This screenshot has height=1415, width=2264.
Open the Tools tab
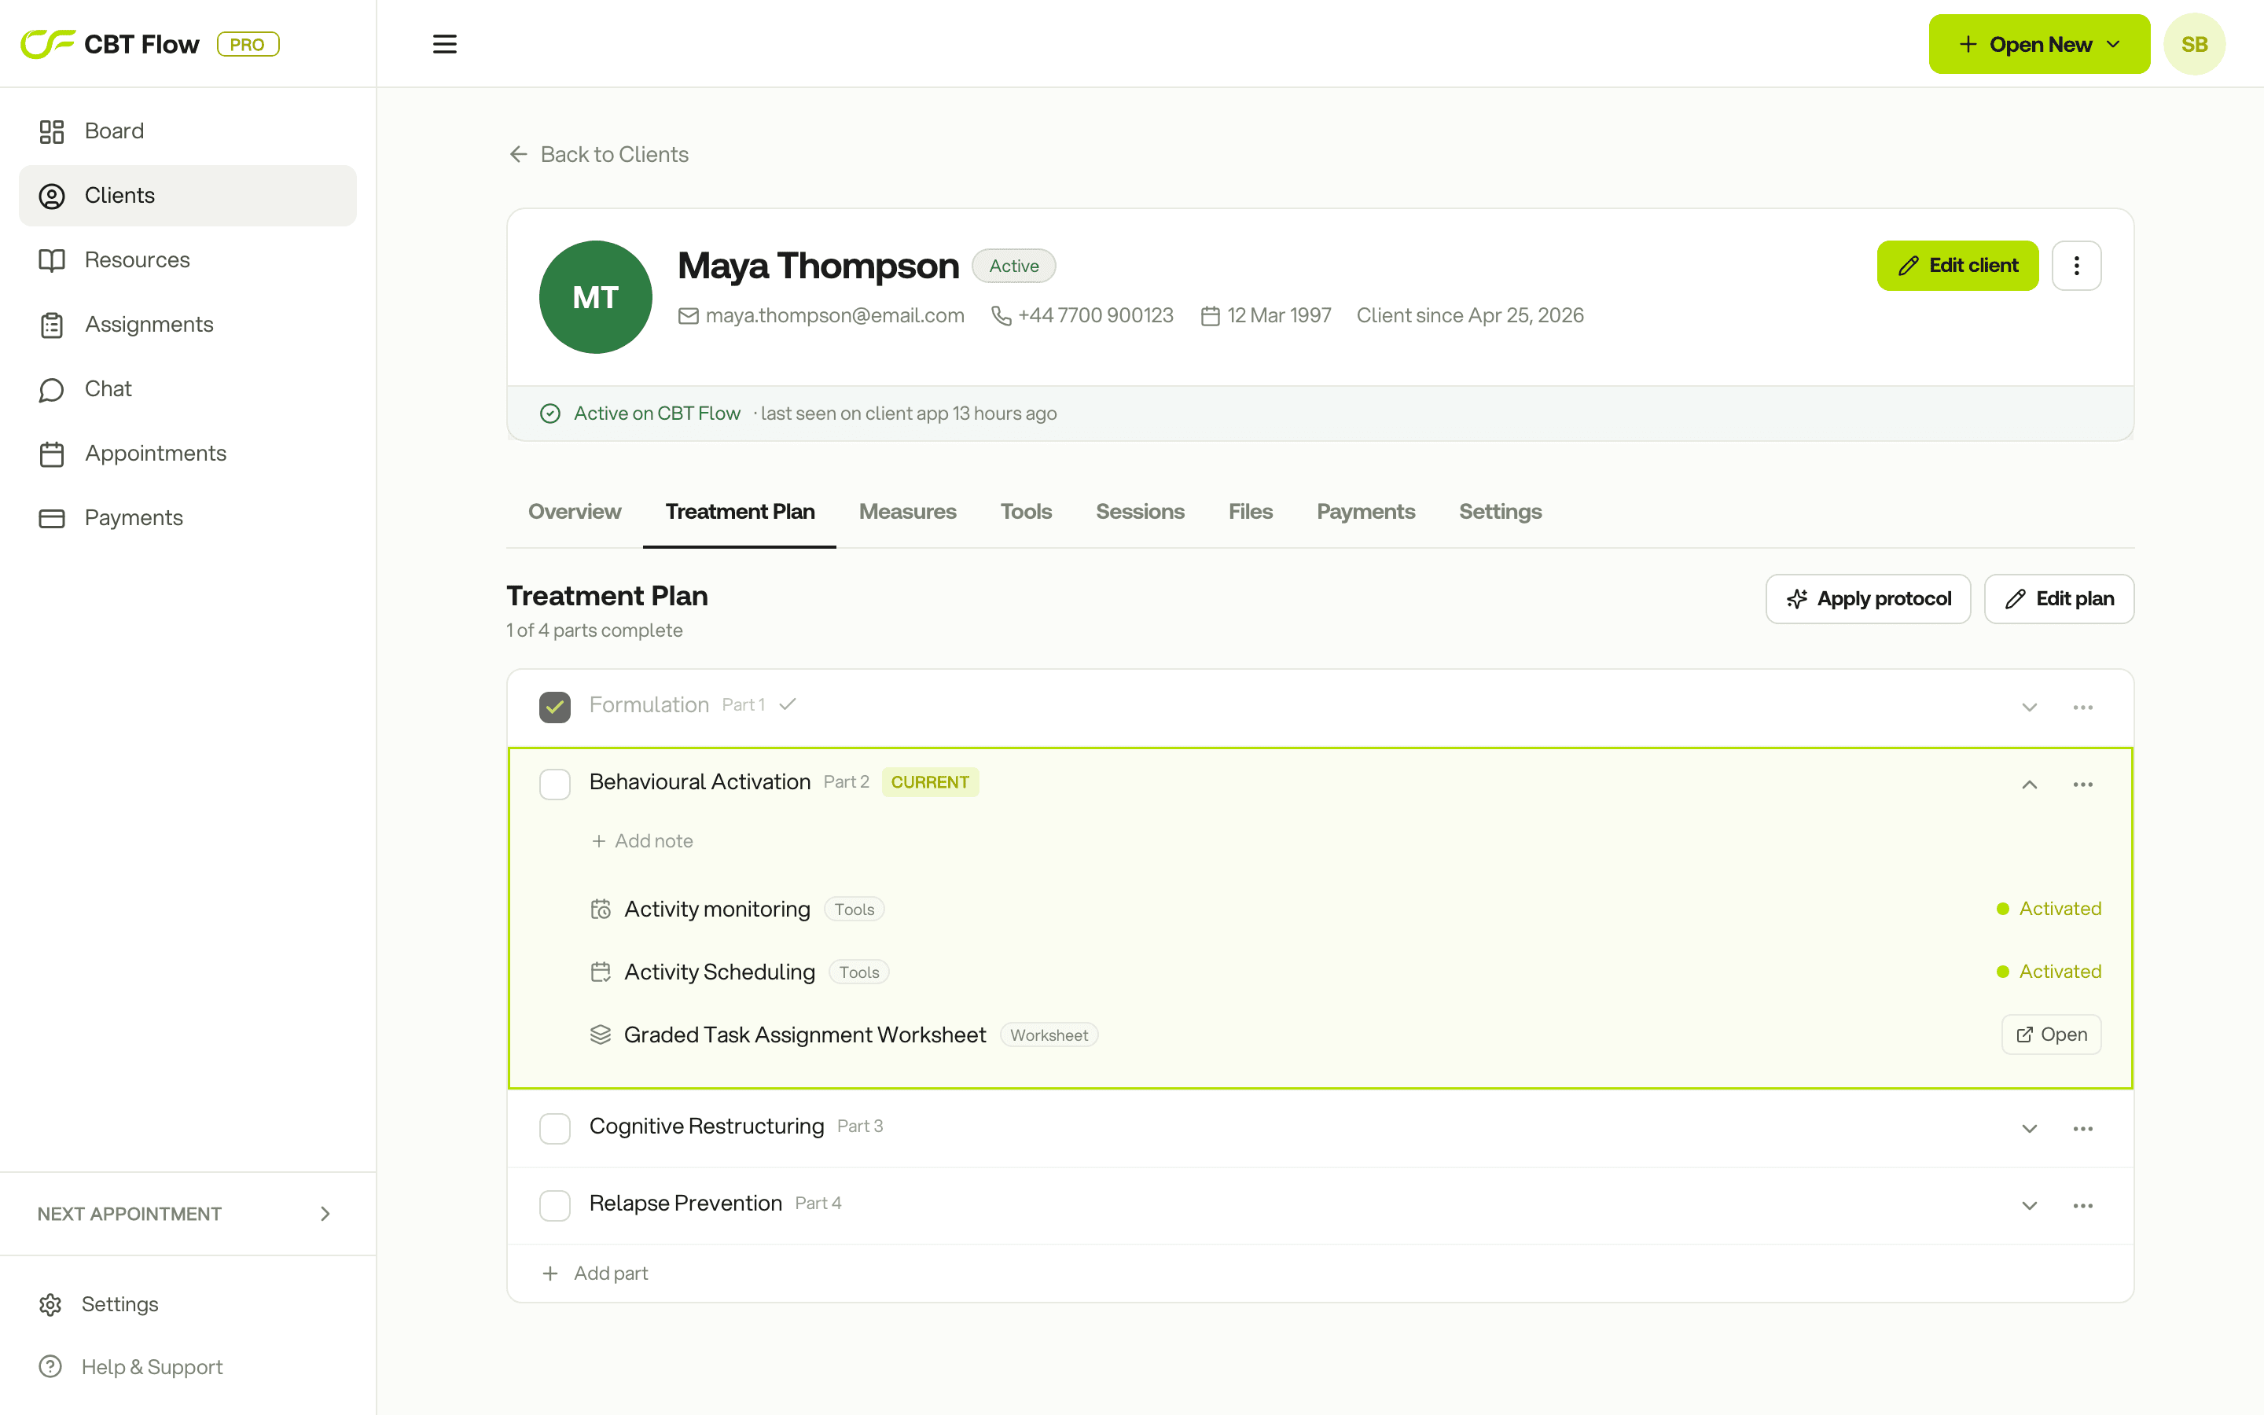click(x=1027, y=512)
